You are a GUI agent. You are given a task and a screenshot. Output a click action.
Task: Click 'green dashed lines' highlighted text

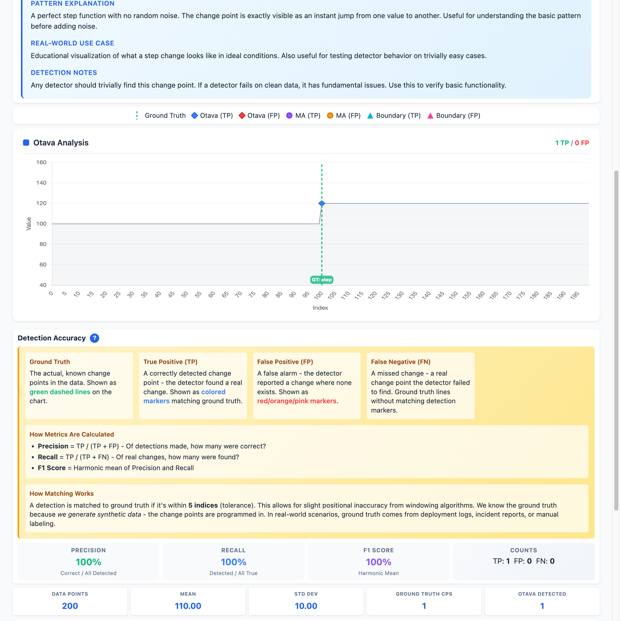60,392
